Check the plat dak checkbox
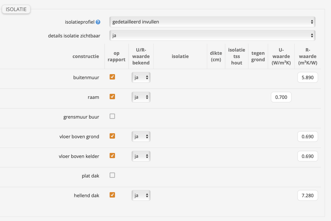331x221 pixels. [112, 175]
